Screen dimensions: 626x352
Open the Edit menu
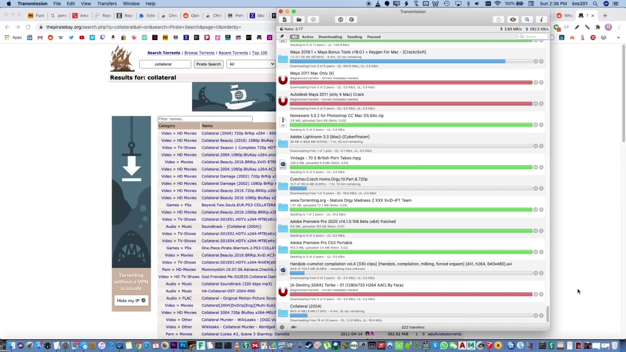click(71, 3)
